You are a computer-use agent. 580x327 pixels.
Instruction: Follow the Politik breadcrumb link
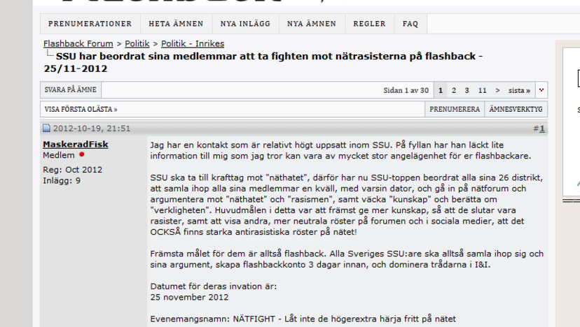pyautogui.click(x=137, y=43)
